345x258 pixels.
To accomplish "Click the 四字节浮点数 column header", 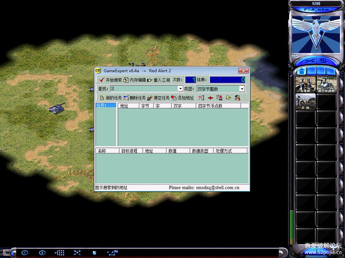I will pyautogui.click(x=218, y=106).
